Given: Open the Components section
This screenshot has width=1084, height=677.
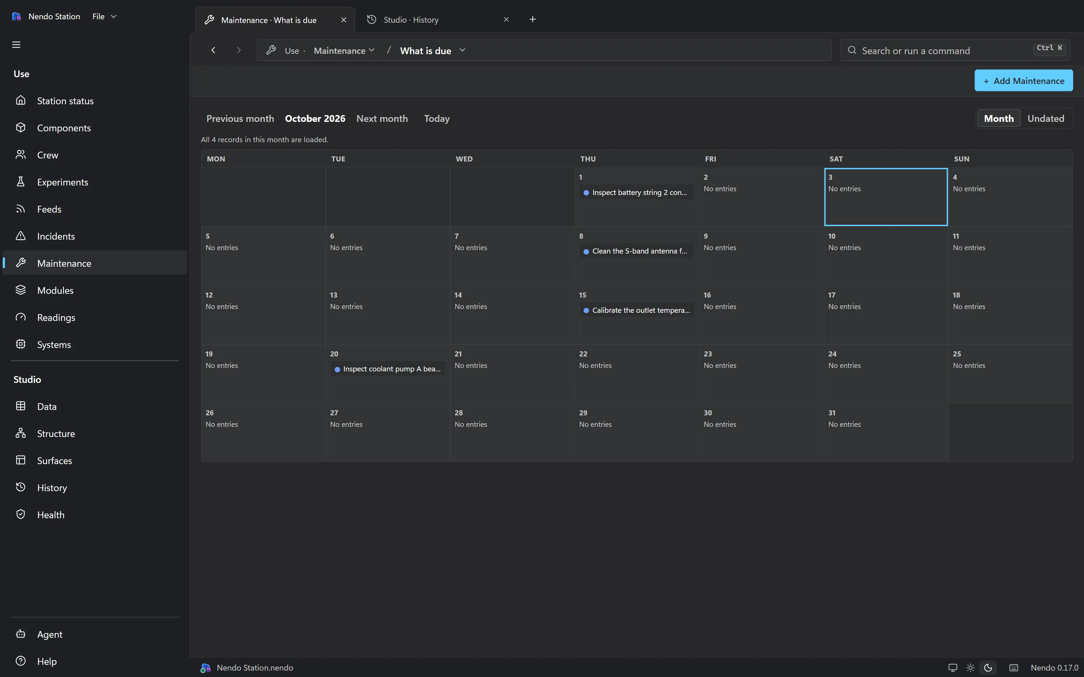Looking at the screenshot, I should coord(95,128).
